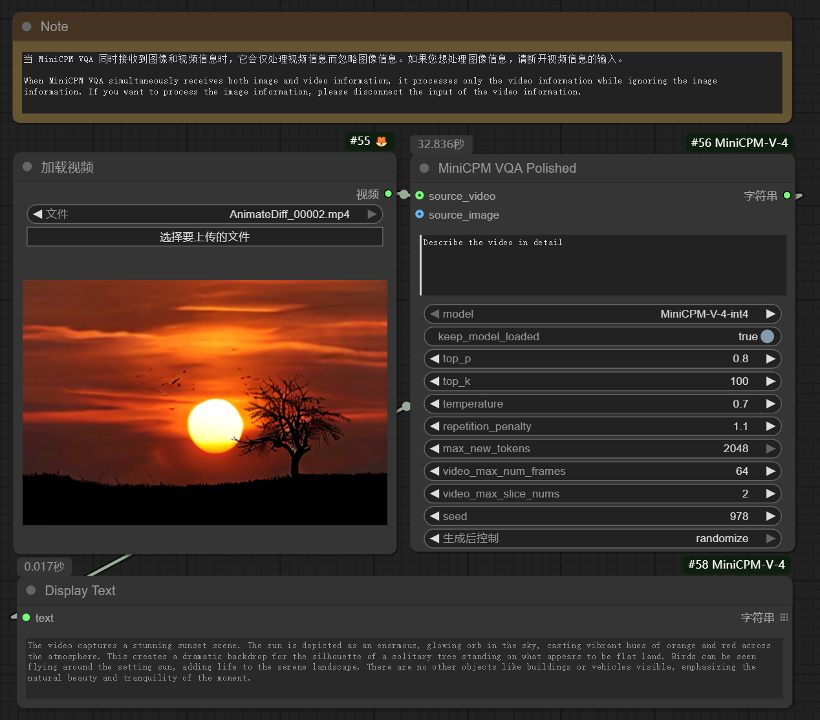The height and width of the screenshot is (720, 820).
Task: Select previous file with left arrow beside 文件
Action: pos(38,214)
